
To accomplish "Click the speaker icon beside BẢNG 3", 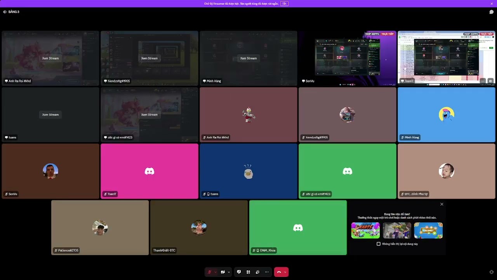I will click(5, 12).
